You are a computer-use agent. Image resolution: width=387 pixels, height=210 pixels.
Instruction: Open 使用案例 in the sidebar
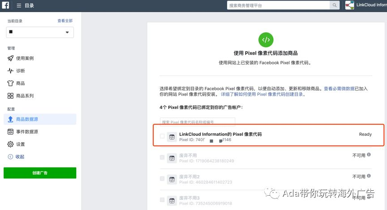[x=25, y=59]
